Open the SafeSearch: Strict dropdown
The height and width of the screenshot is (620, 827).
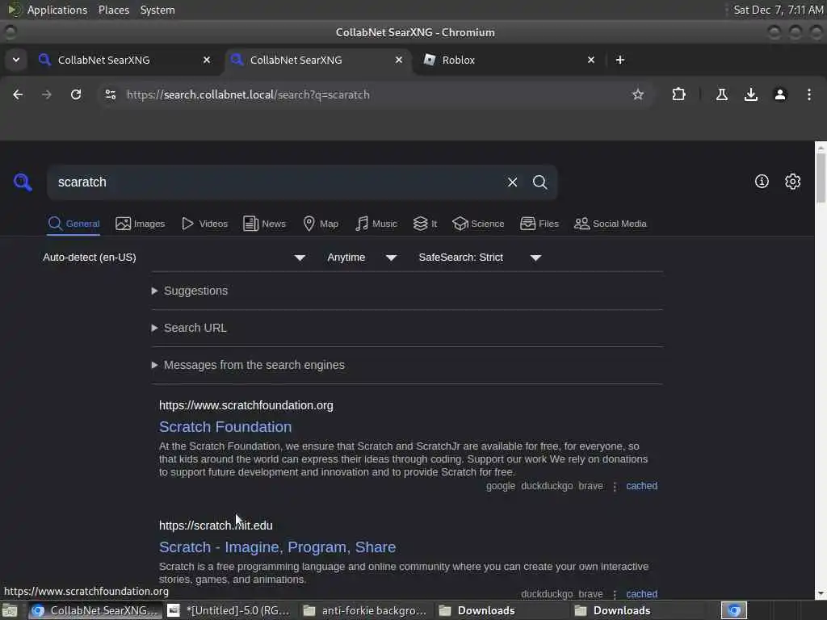click(480, 258)
